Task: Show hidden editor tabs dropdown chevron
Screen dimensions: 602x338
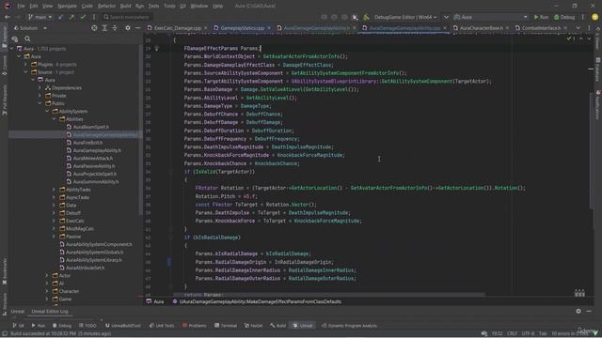Action: 578,28
